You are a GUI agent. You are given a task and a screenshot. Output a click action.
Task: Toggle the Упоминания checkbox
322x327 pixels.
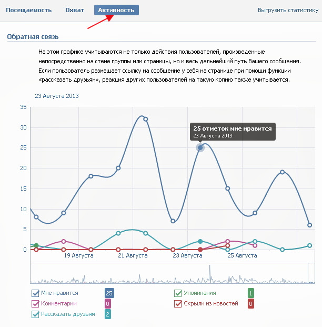click(x=178, y=293)
